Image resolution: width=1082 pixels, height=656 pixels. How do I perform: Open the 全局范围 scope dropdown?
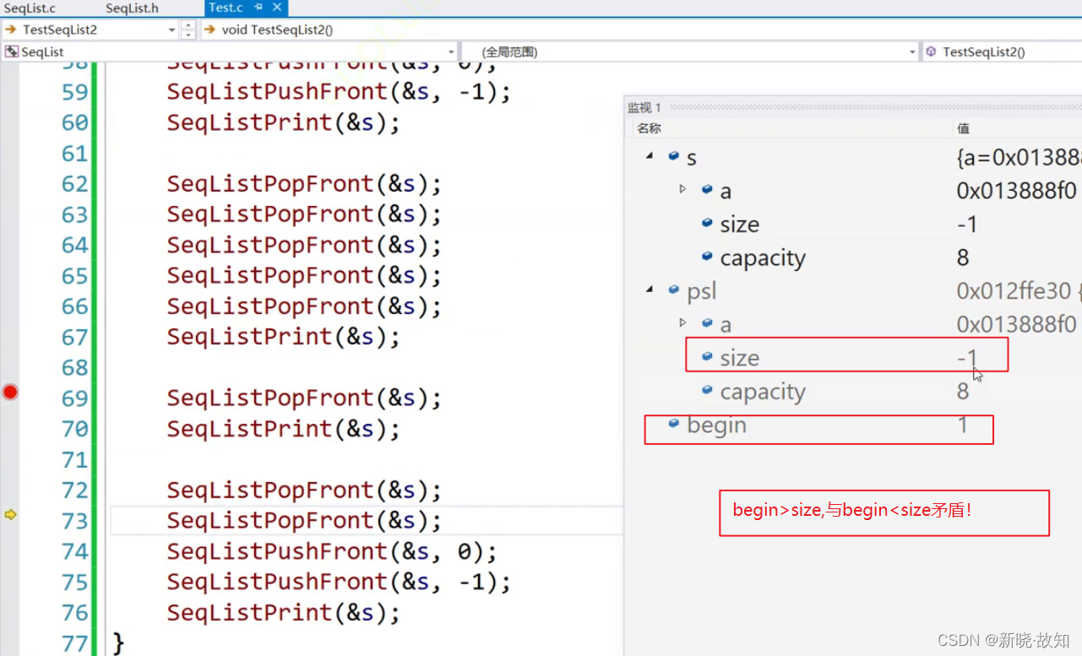click(x=912, y=52)
